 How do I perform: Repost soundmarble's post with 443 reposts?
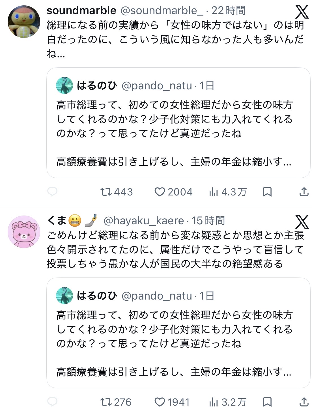pos(106,192)
